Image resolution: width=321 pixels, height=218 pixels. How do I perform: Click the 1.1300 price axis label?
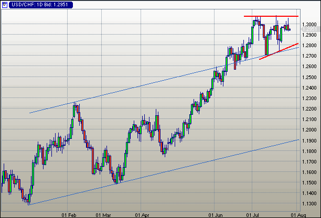309,204
